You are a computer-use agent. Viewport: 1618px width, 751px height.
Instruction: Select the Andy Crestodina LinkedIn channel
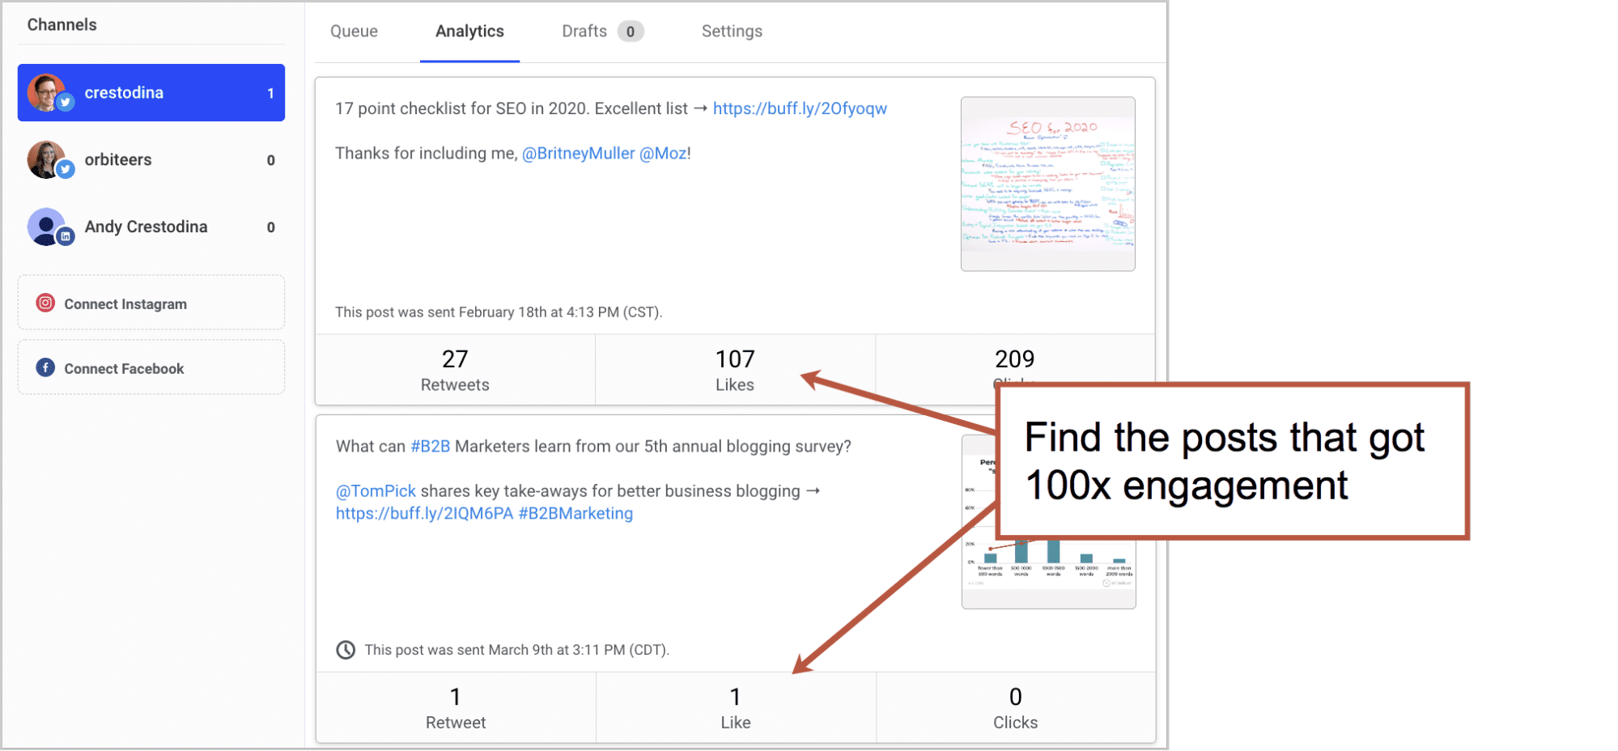point(151,227)
